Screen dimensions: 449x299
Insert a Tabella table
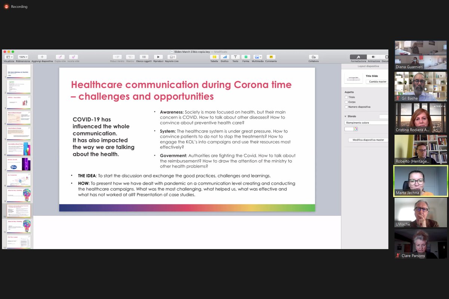click(x=214, y=57)
